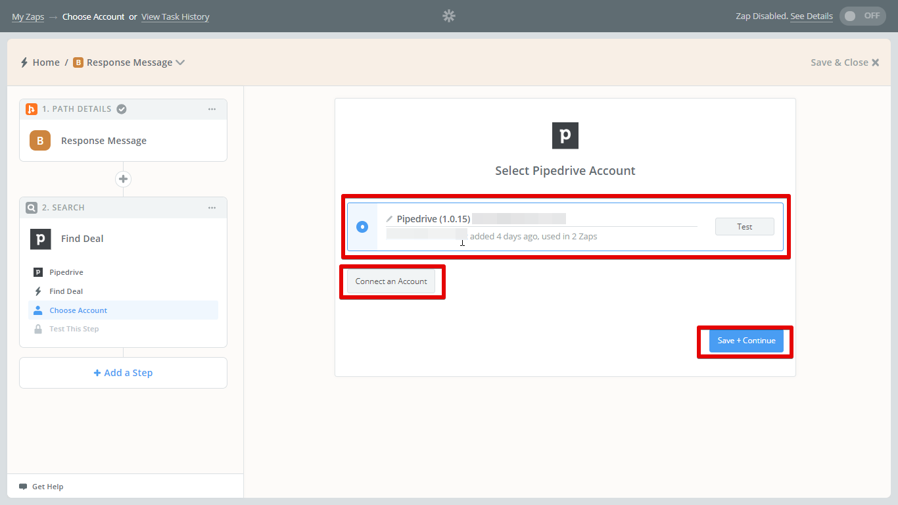Click the lightning bolt Home icon
898x505 pixels.
(x=24, y=62)
